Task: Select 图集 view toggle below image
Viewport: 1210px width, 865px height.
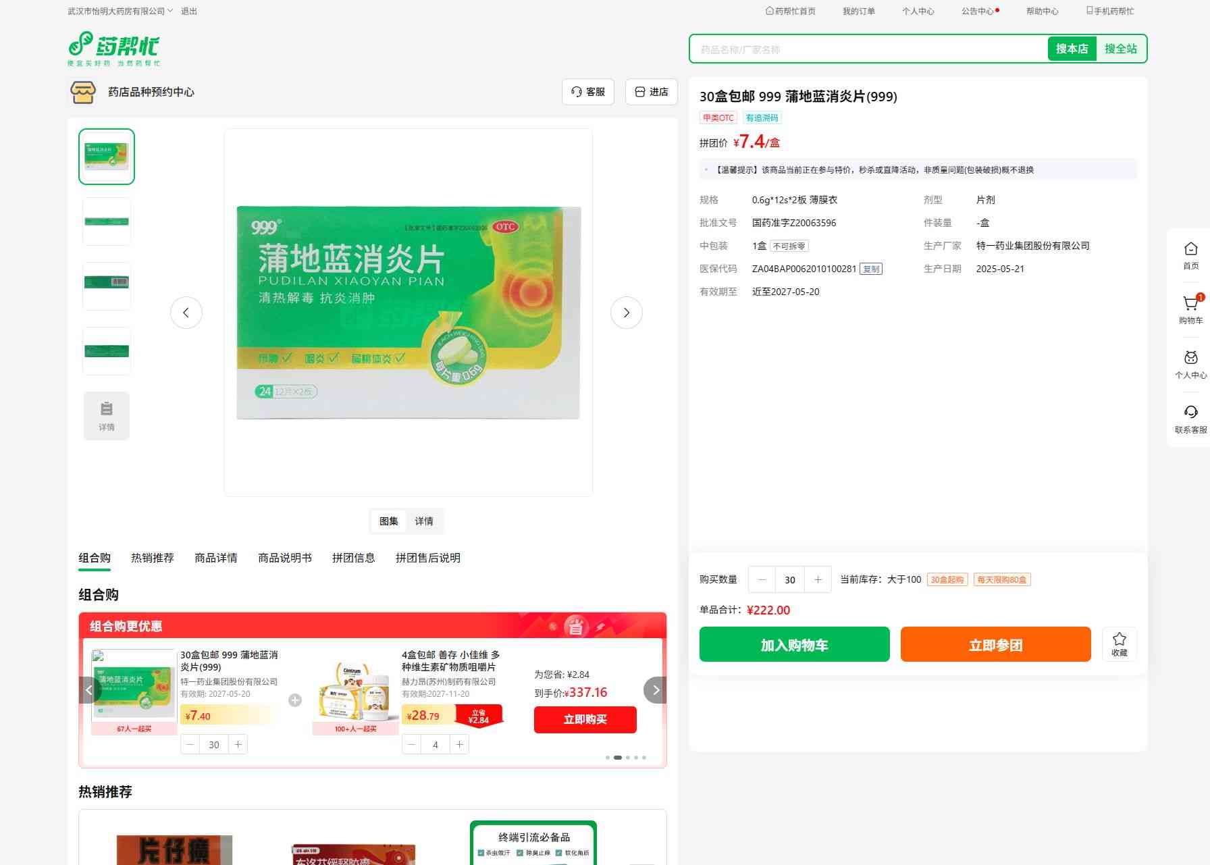Action: 388,521
